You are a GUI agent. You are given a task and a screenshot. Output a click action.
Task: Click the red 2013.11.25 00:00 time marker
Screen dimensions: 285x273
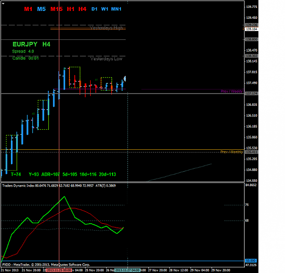click(59, 270)
